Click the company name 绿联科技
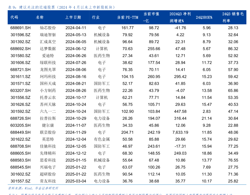This screenshot has height=195, width=250. (x=48, y=63)
